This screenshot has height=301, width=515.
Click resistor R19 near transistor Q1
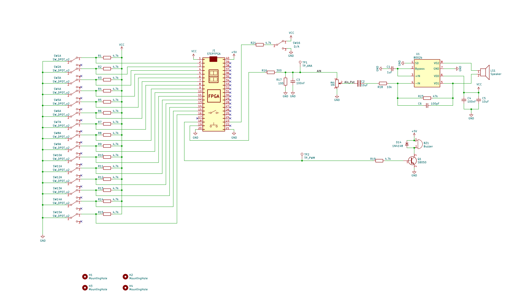click(379, 161)
